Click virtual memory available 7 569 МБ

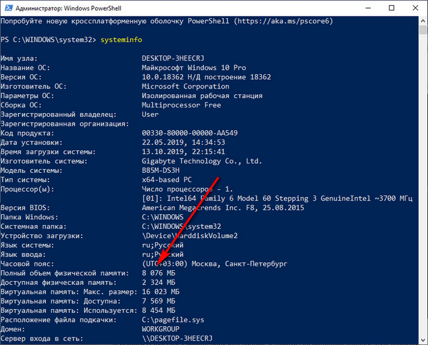click(159, 301)
